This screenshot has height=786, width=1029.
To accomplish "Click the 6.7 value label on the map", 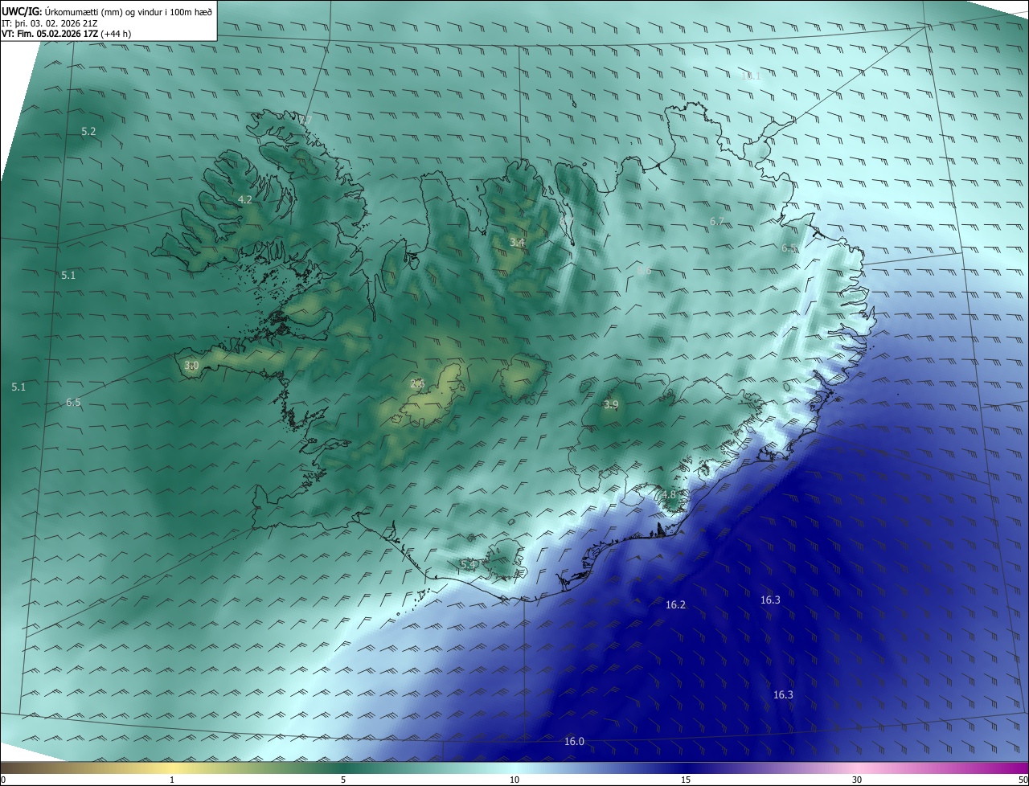I will (x=717, y=221).
